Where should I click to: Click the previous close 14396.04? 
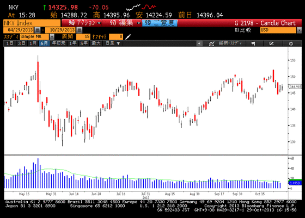click(210, 15)
